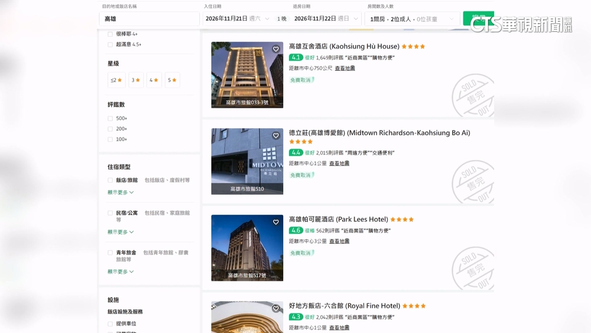Click 免費取消 tag on Midtown Richardson
Viewport: 591px width, 333px height.
(x=301, y=175)
